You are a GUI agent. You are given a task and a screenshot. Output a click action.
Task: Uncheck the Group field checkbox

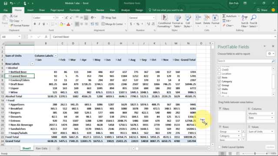point(219,85)
